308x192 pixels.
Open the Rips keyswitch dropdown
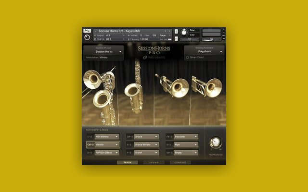point(186,144)
